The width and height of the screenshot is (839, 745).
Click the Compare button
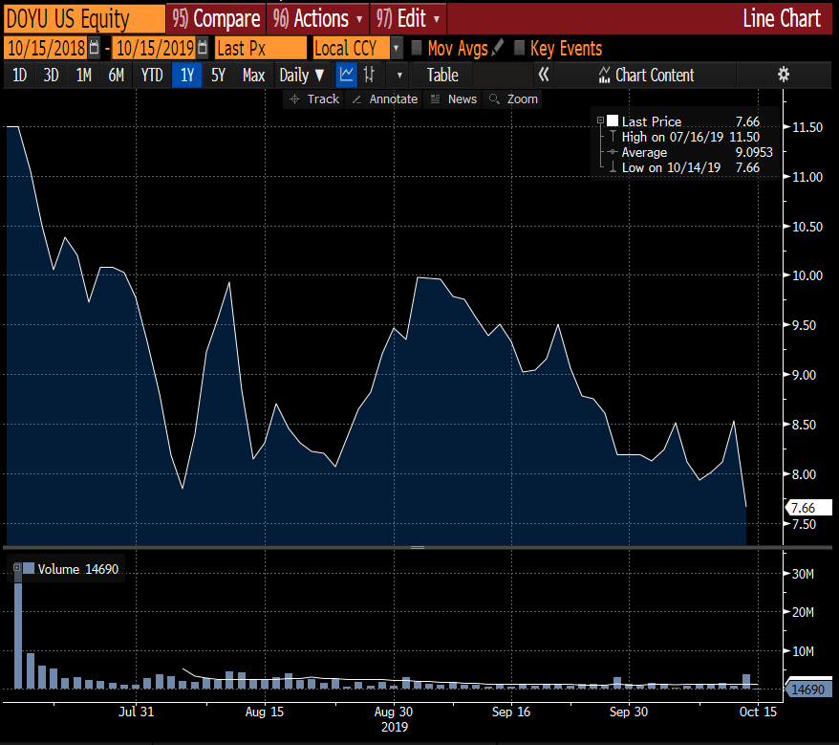(x=216, y=19)
